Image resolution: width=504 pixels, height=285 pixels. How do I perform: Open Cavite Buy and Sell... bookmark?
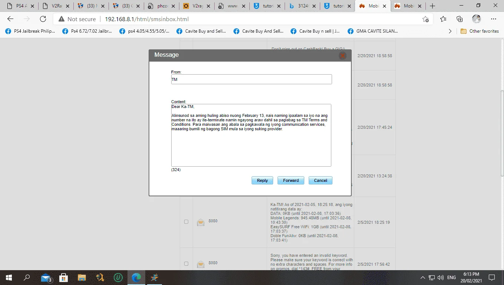[x=201, y=31]
